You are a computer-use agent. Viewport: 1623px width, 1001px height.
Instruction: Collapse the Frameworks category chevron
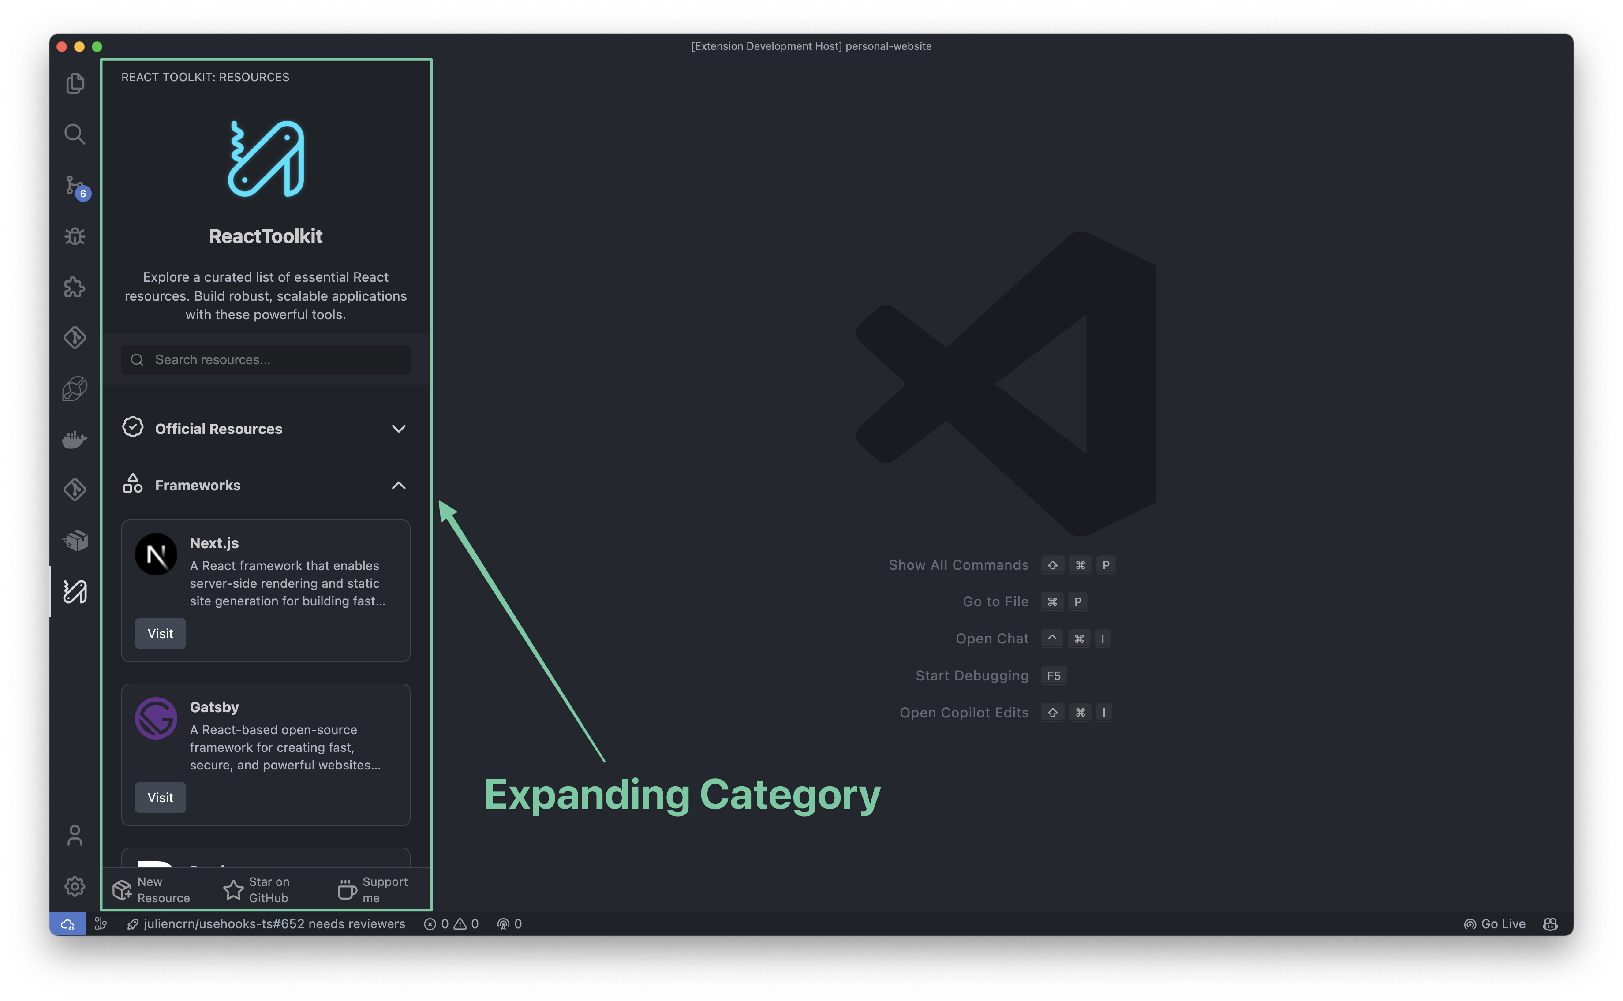coord(399,485)
